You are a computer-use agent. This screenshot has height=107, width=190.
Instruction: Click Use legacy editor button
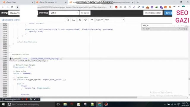[x=153, y=13]
